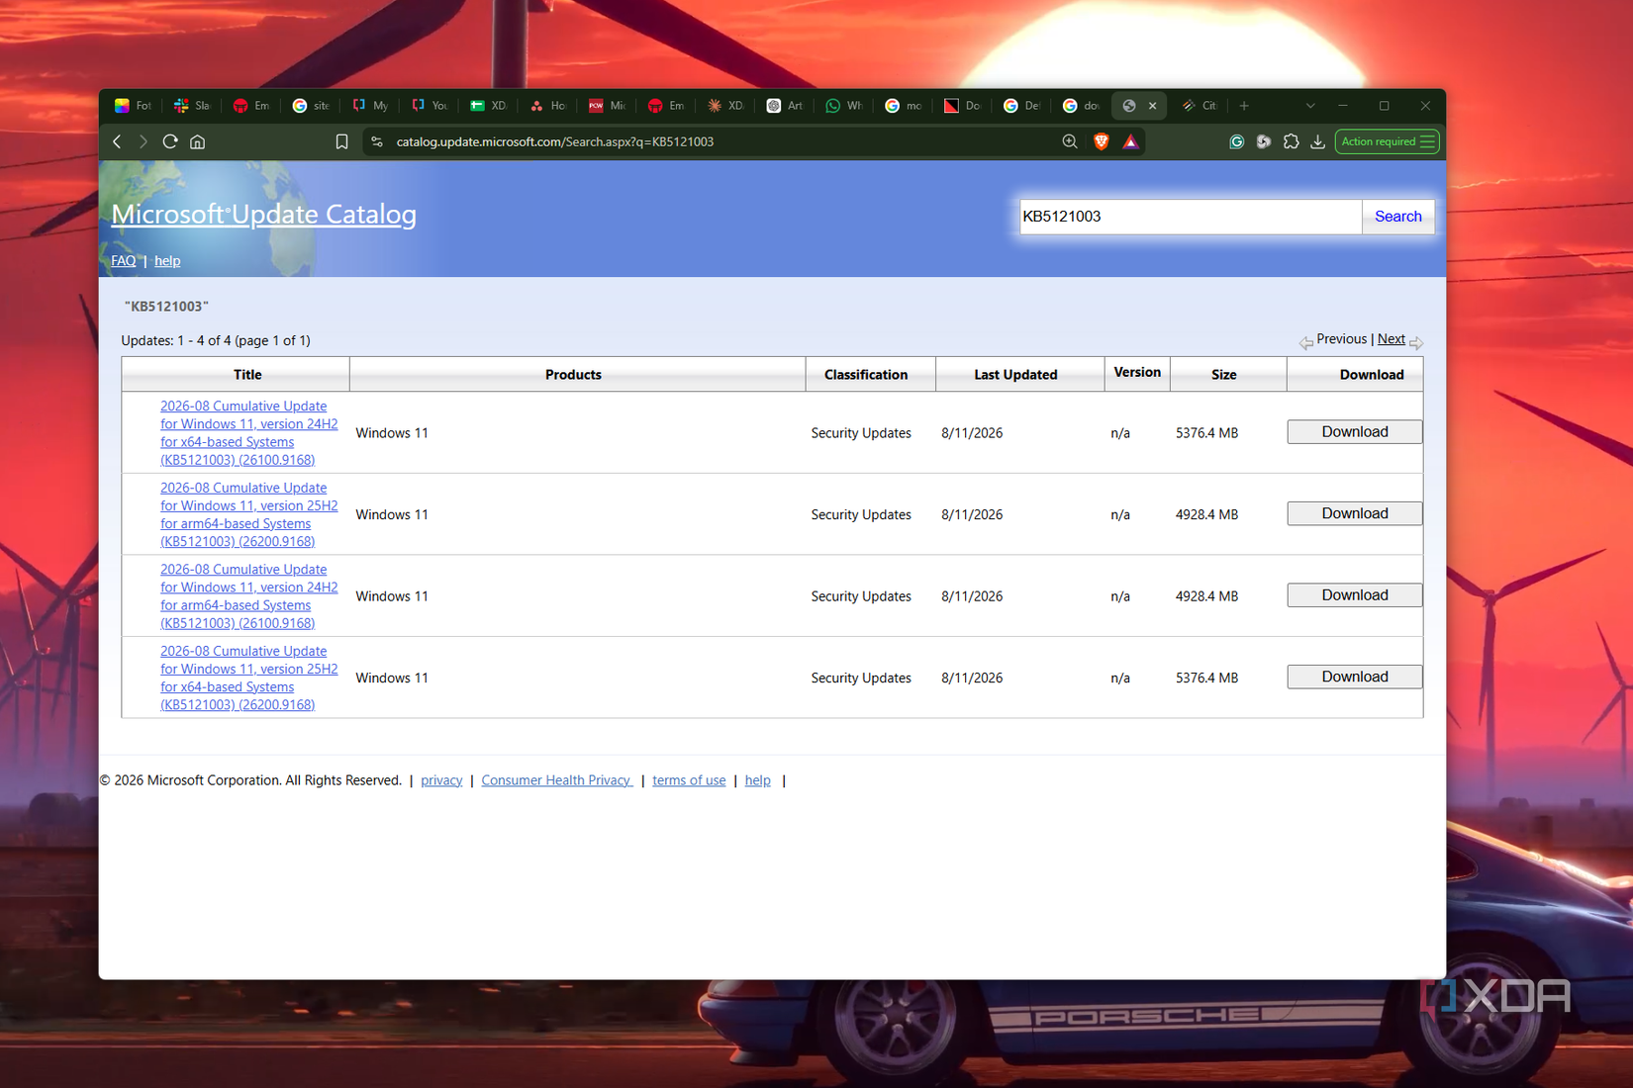The height and width of the screenshot is (1088, 1633).
Task: Download the 25H2 arm64-based update
Action: click(1355, 513)
